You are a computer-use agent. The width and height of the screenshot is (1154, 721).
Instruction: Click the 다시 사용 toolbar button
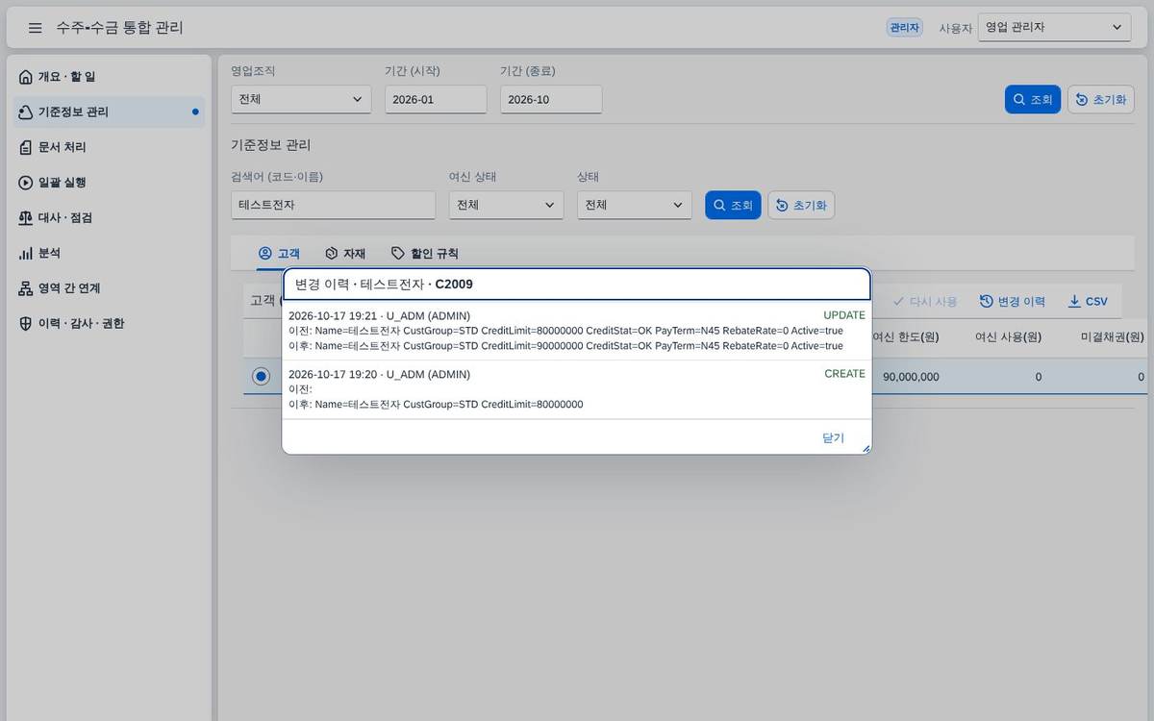(x=925, y=301)
